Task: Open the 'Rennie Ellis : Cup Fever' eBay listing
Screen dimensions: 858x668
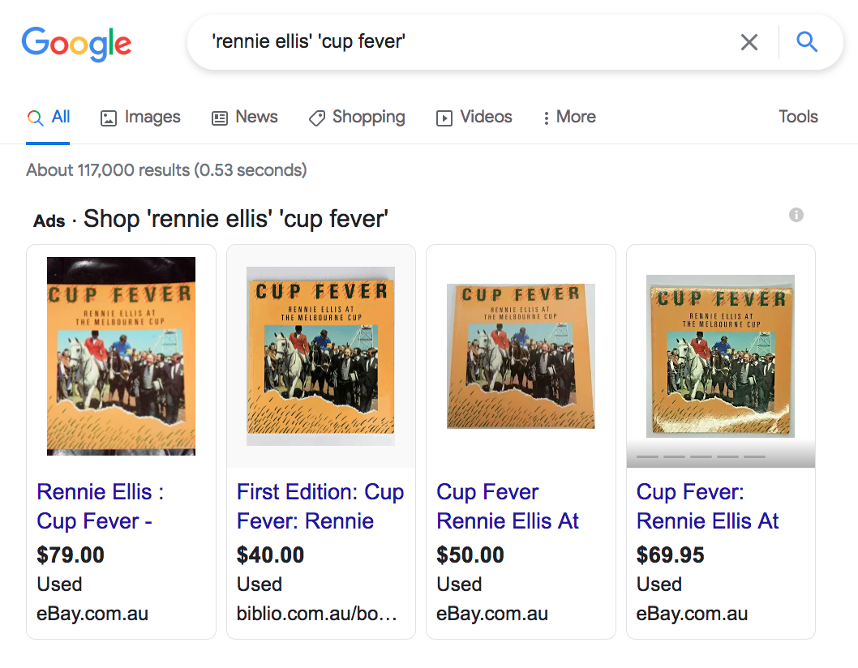Action: click(99, 506)
